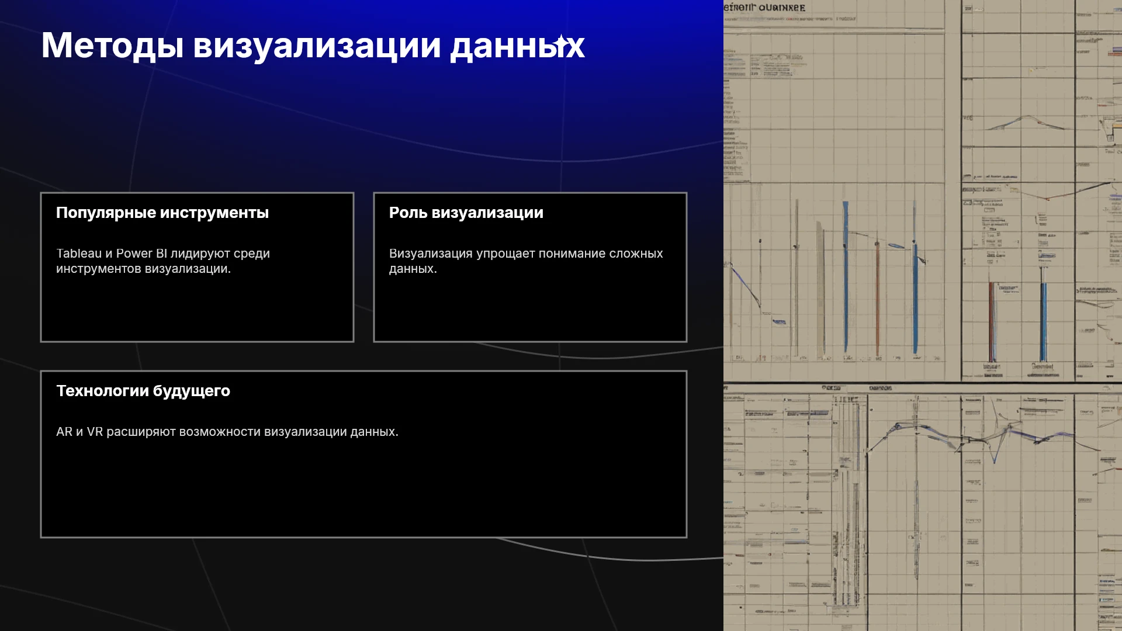Click the word "AR" in the bottom card
Screen dimensions: 1122x631
tap(64, 432)
